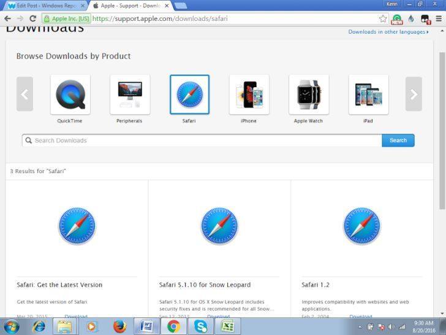Click the blue Search button
The height and width of the screenshot is (335, 446).
pyautogui.click(x=398, y=141)
